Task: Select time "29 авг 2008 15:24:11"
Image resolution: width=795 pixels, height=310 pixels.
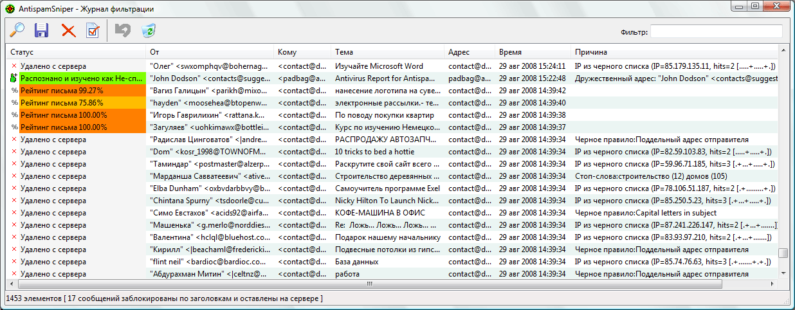Action: [x=533, y=66]
